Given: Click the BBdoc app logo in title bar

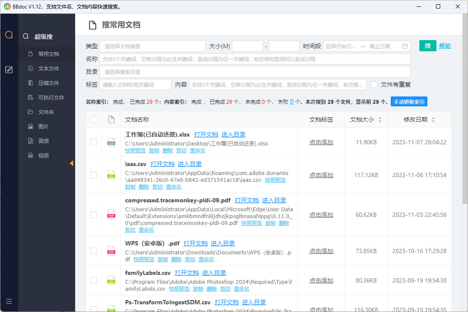Looking at the screenshot, I should coord(7,6).
